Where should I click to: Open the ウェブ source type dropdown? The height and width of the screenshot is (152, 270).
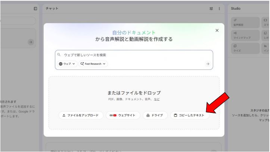67,64
